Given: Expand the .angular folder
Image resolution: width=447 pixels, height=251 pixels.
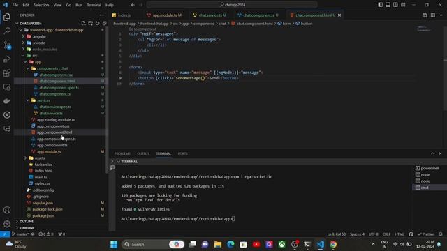Looking at the screenshot, I should coord(39,36).
